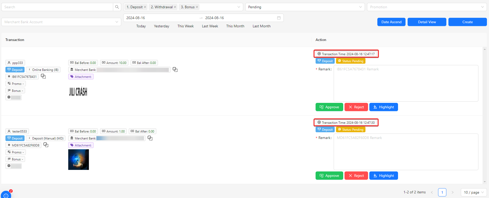Copy transaction ID IB61FC5A7678431
Image resolution: width=489 pixels, height=198 pixels.
click(43, 76)
